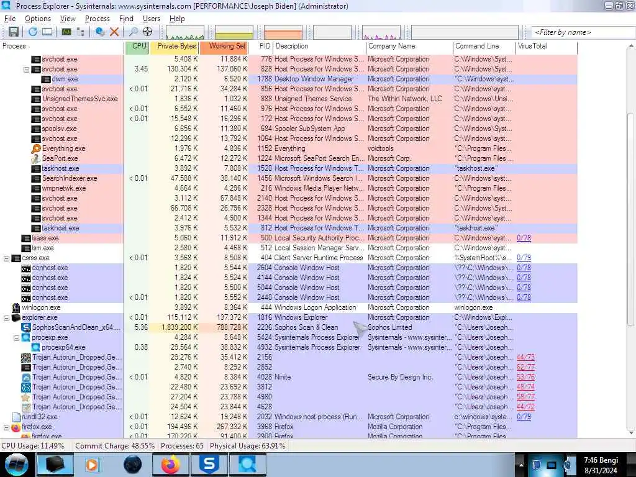
Task: Open the Options menu
Action: [x=38, y=19]
